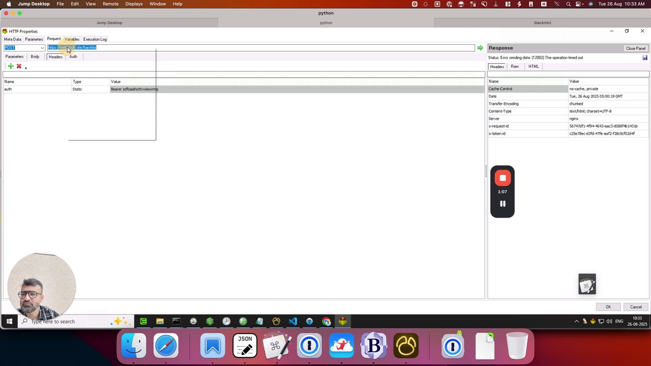This screenshot has width=651, height=366.
Task: Switch to the blackmini session tab
Action: click(x=543, y=23)
